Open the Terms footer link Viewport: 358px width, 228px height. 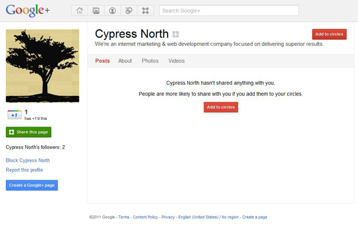[x=124, y=217]
